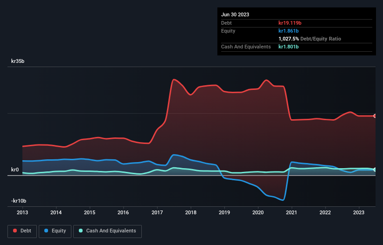Image resolution: width=383 pixels, height=245 pixels.
Task: Click the 2016 x-axis label
Action: pos(123,212)
